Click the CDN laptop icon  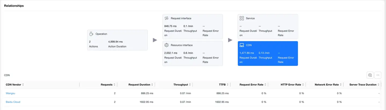(x=242, y=45)
